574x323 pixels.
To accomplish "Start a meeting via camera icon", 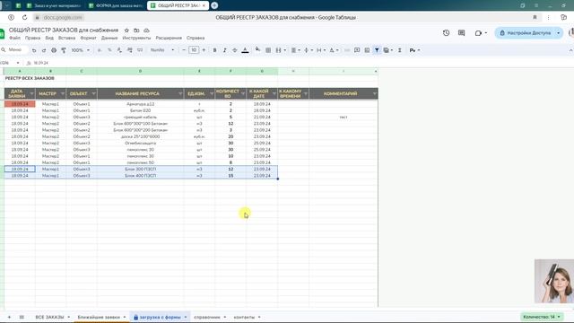I will coord(478,33).
